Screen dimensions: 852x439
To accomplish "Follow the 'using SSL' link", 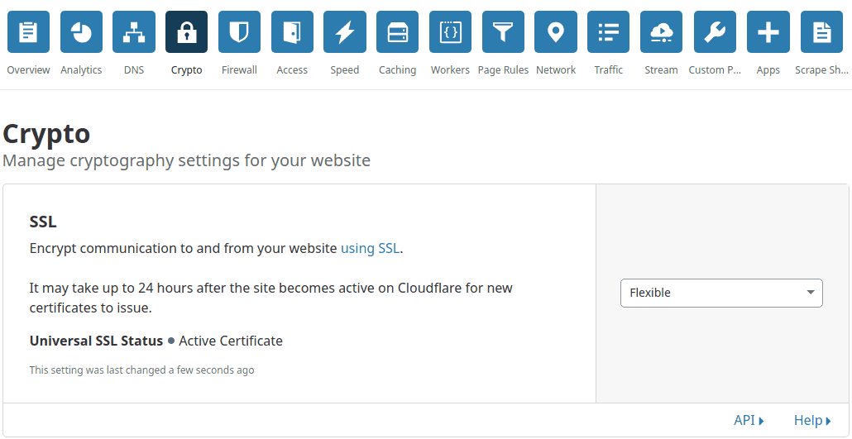I will (x=370, y=249).
